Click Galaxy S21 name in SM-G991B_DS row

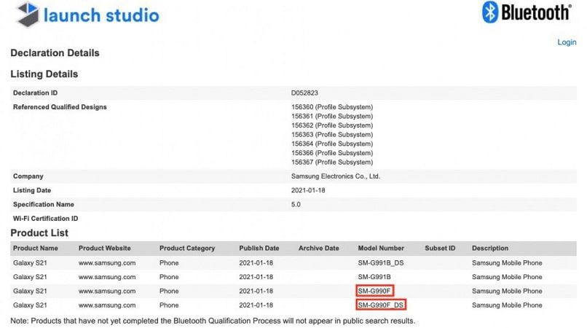pos(30,263)
